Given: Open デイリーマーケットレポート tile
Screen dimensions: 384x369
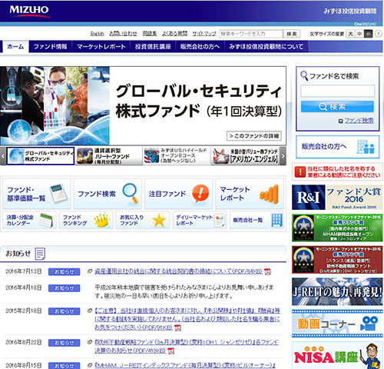Looking at the screenshot, I should point(200,220).
